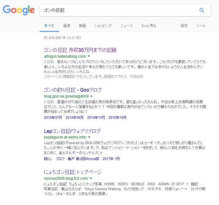Screen dimensions: 219x205
Task: Click the Google logo
Action: pos(19,10)
